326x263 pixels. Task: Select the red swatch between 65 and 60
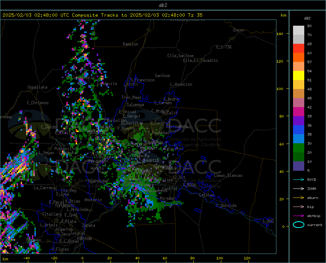tap(298, 48)
